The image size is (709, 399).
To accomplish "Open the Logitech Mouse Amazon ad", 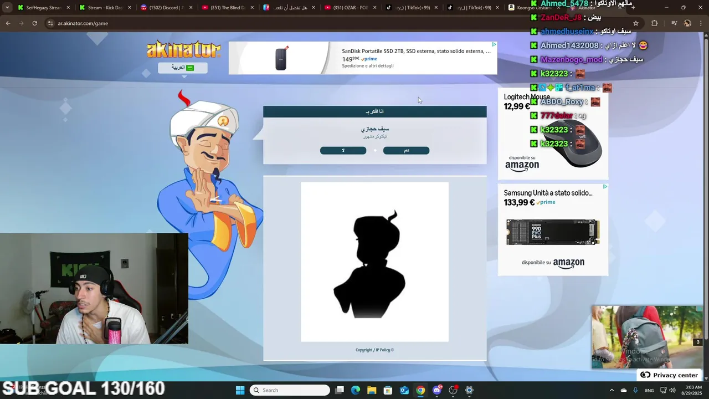I will coord(553,133).
